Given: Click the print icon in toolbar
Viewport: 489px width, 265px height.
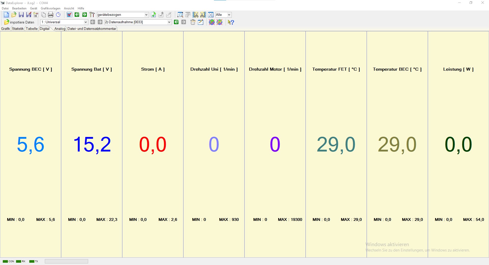Looking at the screenshot, I should pos(51,15).
